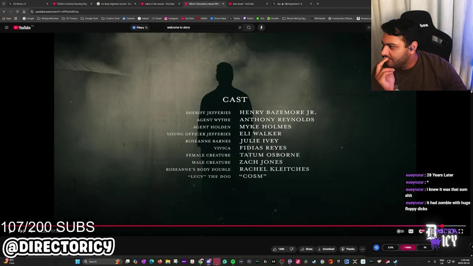Expand the Google Tools bookmark folder
473x266 pixels.
(89, 18)
